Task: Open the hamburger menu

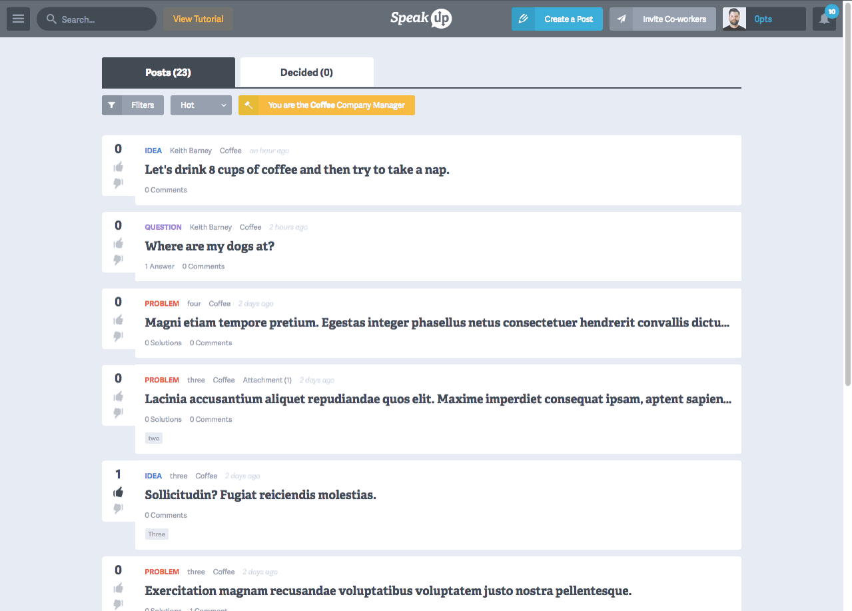Action: [x=18, y=19]
